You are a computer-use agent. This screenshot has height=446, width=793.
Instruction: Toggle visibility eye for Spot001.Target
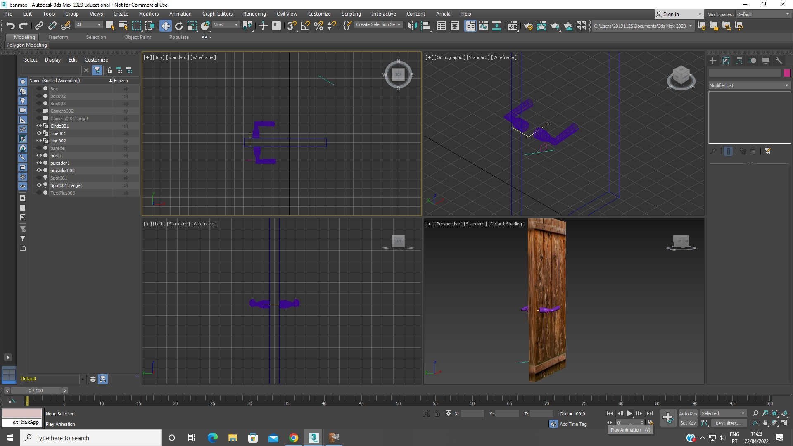point(39,185)
